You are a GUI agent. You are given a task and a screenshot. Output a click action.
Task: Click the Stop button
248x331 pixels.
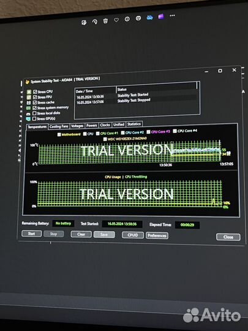click(53, 234)
